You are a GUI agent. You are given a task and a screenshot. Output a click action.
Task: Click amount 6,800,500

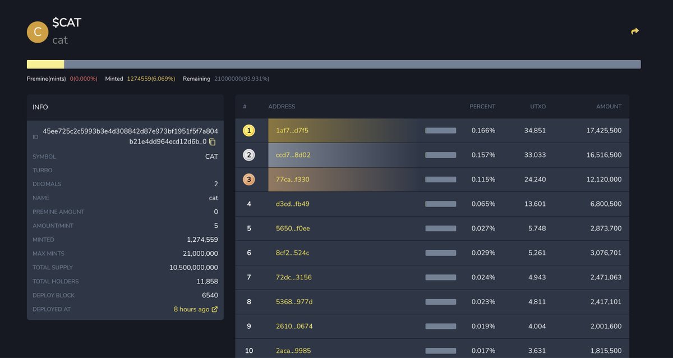click(606, 204)
